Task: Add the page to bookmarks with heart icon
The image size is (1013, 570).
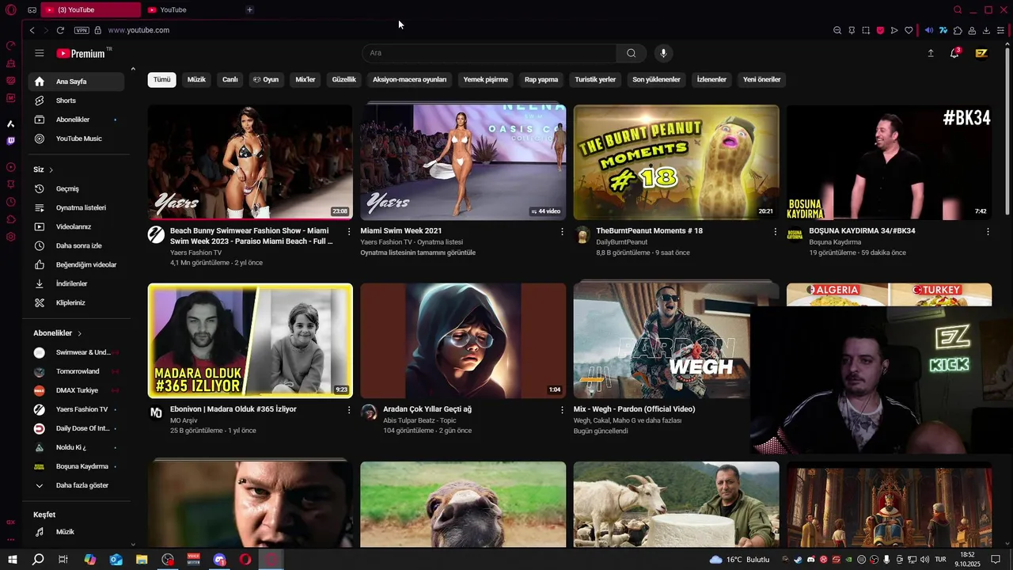Action: point(909,30)
